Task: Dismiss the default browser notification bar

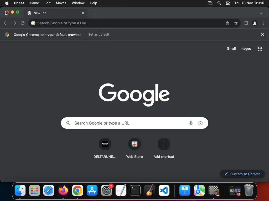Action: click(263, 35)
